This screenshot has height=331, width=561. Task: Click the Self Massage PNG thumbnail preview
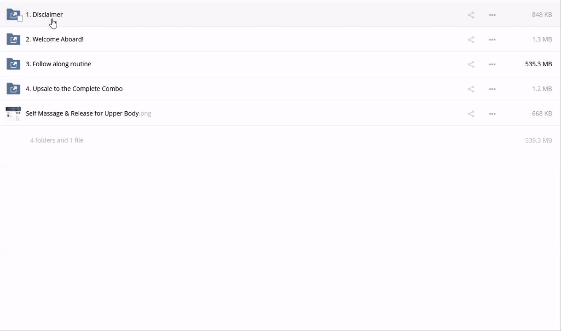tap(13, 114)
